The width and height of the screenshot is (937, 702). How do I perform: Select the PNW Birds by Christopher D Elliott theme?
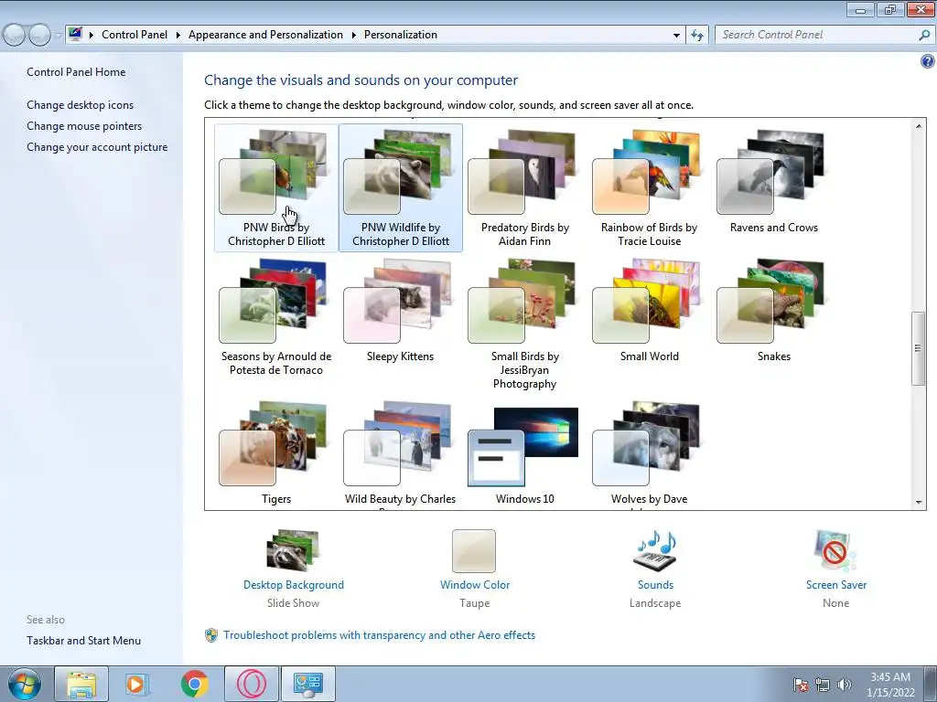coord(276,187)
